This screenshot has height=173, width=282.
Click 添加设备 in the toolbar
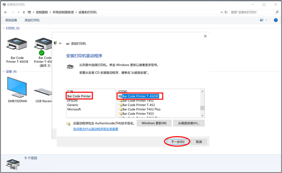[x=11, y=20]
